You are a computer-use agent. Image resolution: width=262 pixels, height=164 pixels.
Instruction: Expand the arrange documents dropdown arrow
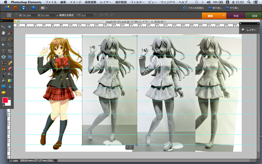tap(47, 8)
